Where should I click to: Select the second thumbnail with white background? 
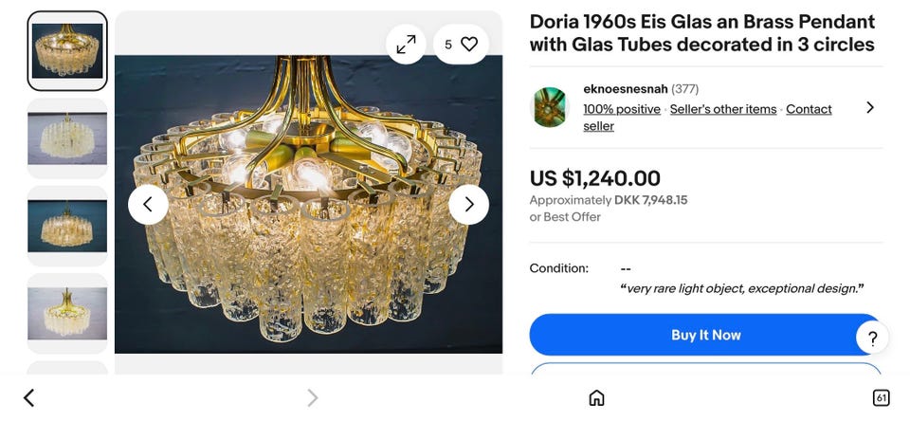point(67,138)
